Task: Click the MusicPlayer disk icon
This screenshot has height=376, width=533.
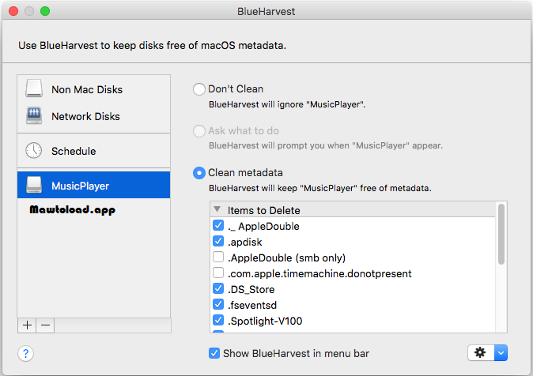Action: click(34, 185)
